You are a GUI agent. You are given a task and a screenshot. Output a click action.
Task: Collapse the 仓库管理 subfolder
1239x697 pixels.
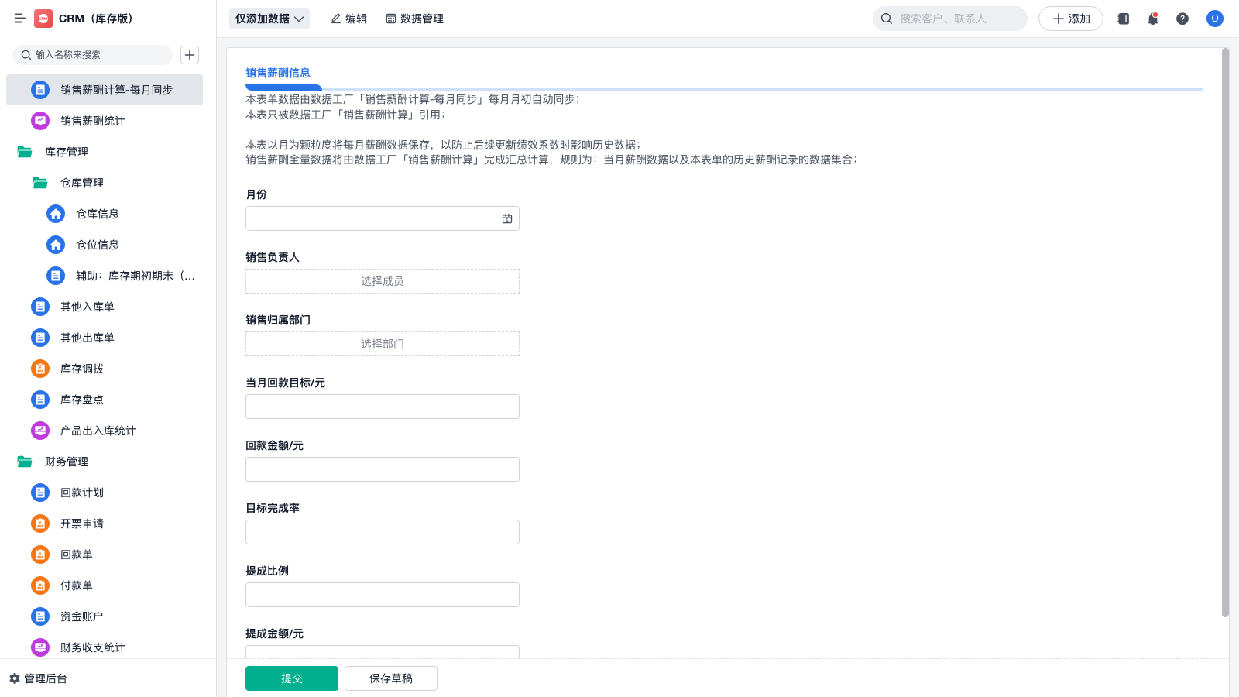pyautogui.click(x=40, y=183)
